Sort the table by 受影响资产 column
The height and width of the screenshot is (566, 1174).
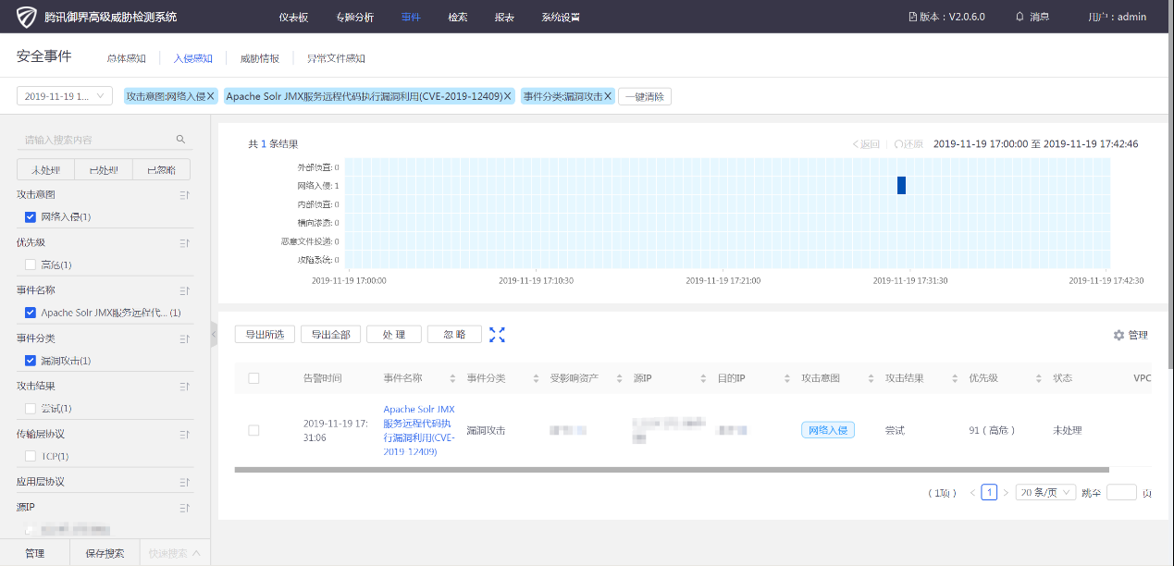click(620, 378)
